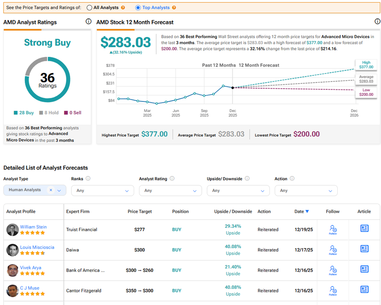Open the Ranks dropdown
Screen dimensions: 381x305
pyautogui.click(x=103, y=190)
